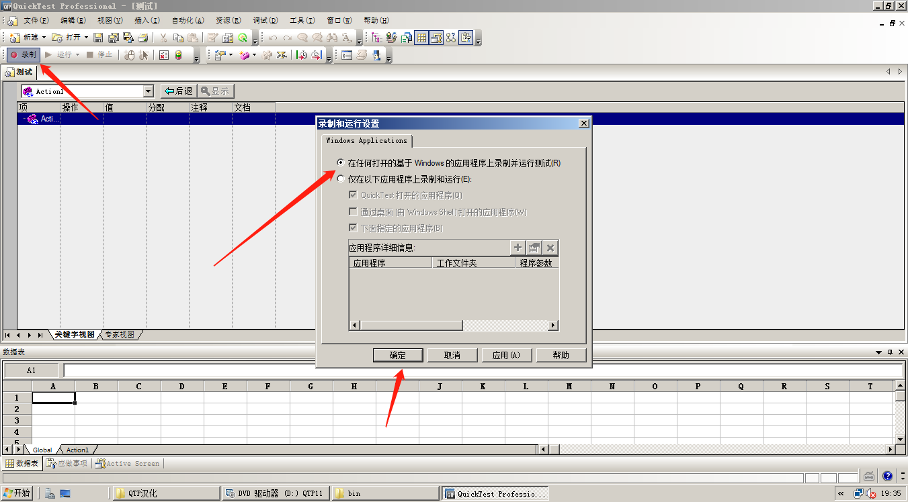Image resolution: width=908 pixels, height=502 pixels.
Task: Click the help question mark status icon
Action: click(x=887, y=476)
